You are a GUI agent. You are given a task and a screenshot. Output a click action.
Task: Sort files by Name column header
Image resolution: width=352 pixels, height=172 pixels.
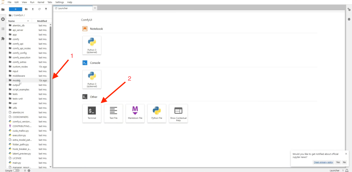(x=19, y=21)
